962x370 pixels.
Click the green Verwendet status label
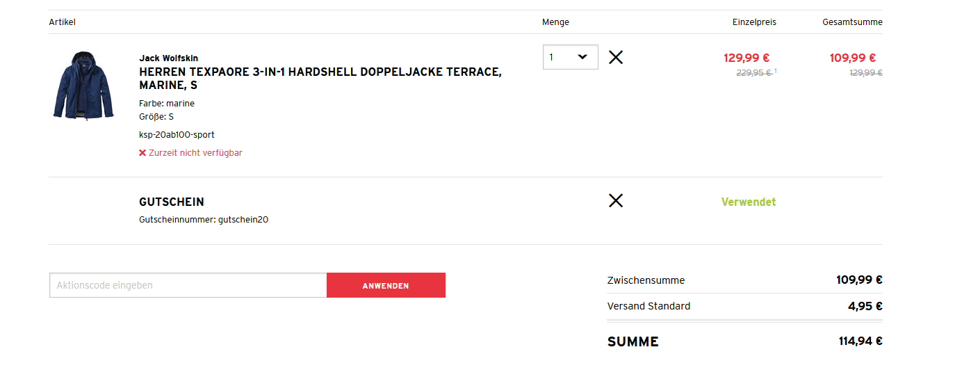tap(749, 202)
